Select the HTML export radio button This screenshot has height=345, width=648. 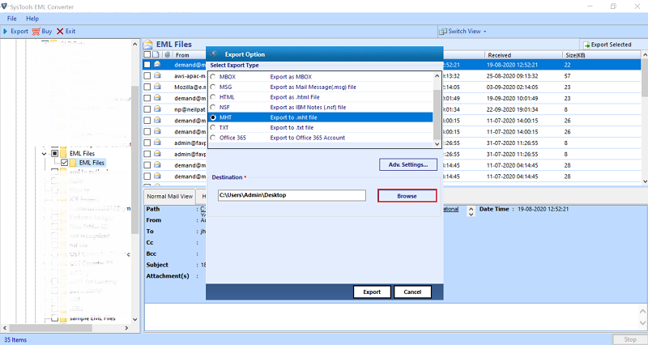(213, 97)
